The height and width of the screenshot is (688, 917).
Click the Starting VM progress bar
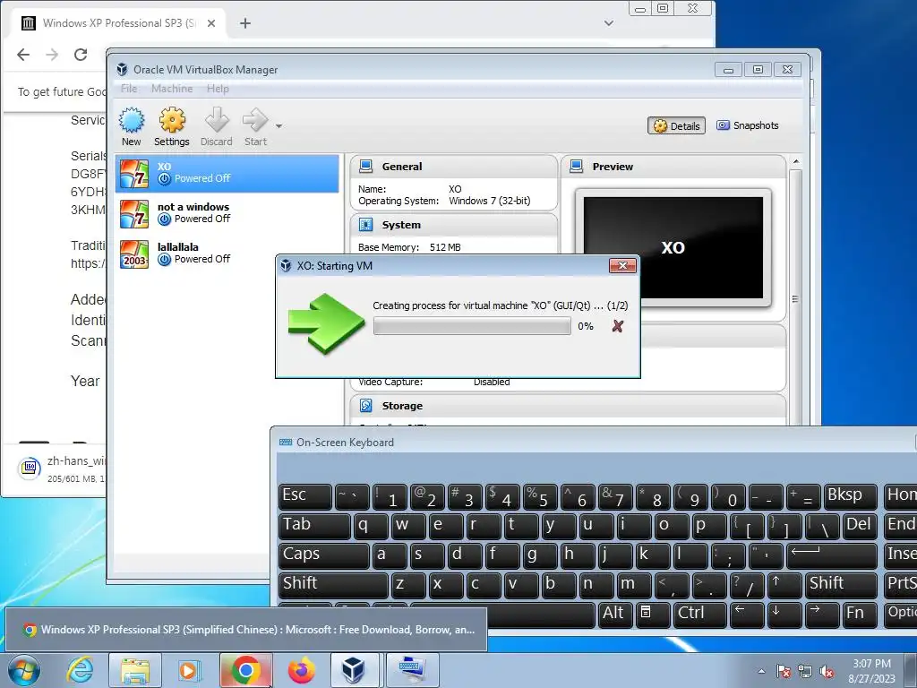coord(472,326)
